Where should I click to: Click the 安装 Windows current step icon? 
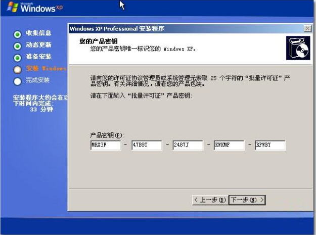pyautogui.click(x=17, y=69)
